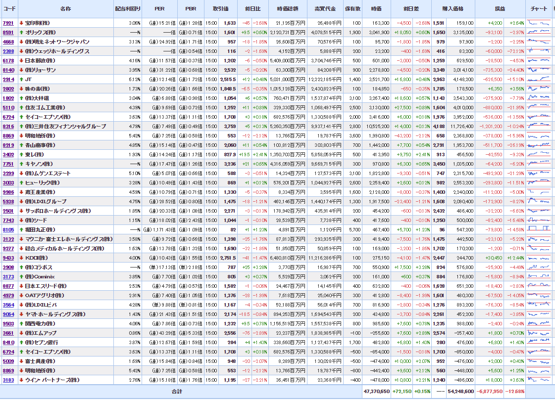This screenshot has height=400, width=555.
Task: Click the 損益 column header
Action: tap(500, 9)
